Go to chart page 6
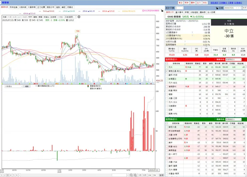 (x=17, y=175)
